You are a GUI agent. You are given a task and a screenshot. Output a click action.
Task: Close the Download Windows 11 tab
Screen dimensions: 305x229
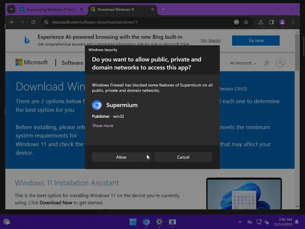point(152,9)
